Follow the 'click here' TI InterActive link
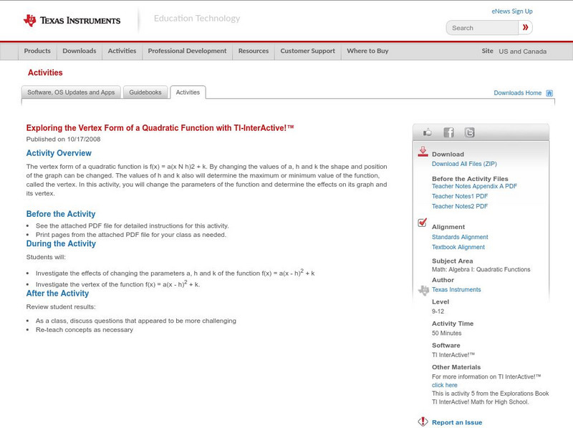Screen dimensions: 573x428 tap(444, 385)
